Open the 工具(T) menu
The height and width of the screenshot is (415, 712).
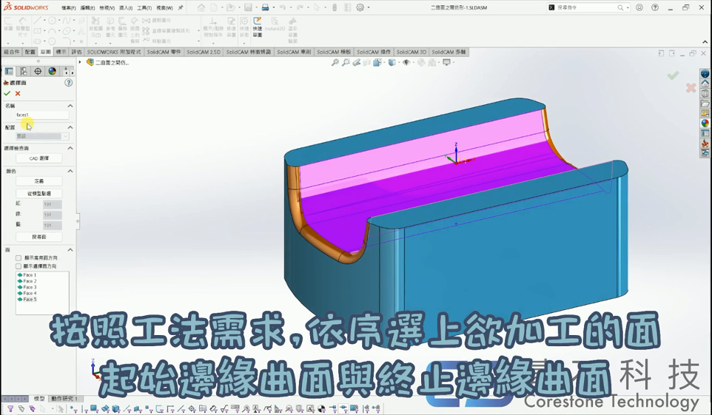pos(144,8)
